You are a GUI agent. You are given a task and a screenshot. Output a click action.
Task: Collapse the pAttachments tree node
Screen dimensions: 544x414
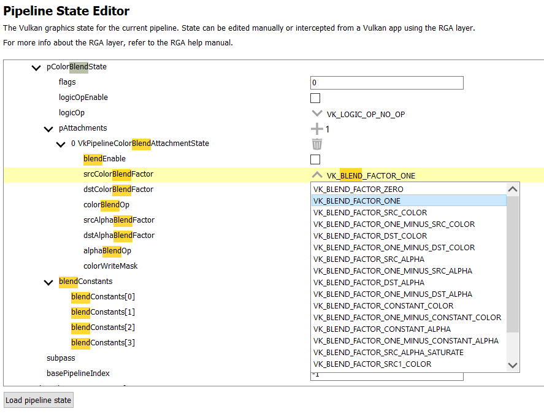48,129
